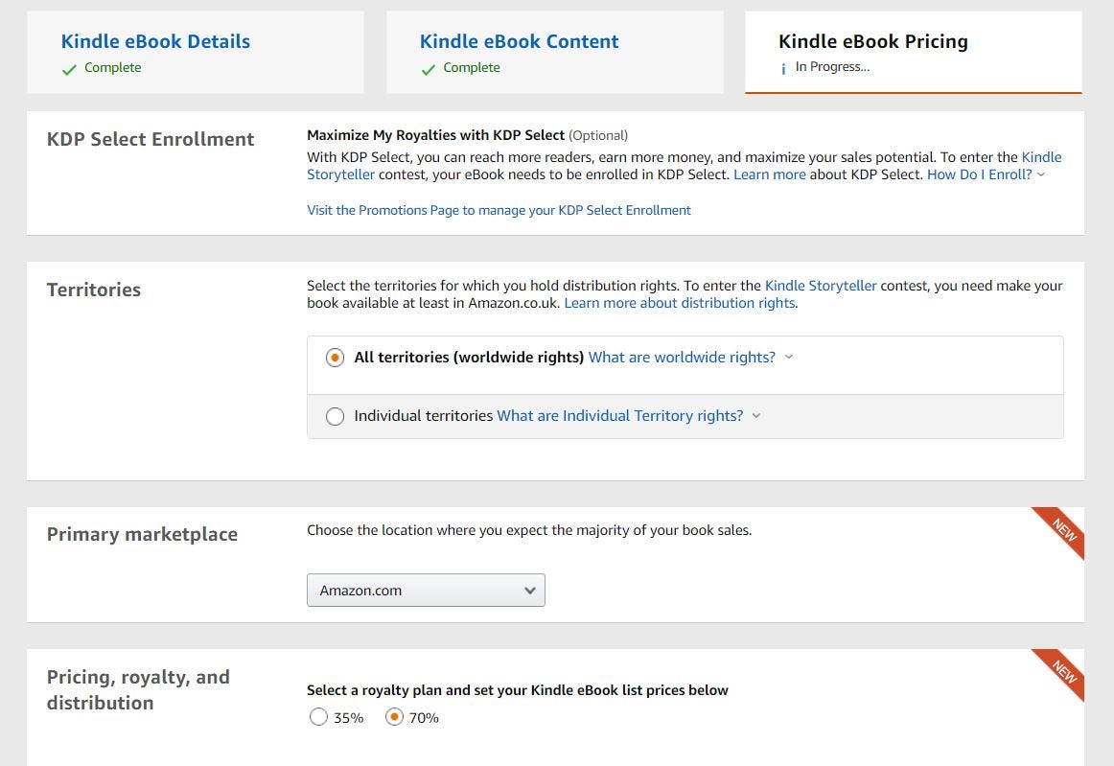The image size is (1114, 766).
Task: Click chevron beside worldwide rights question
Action: pyautogui.click(x=789, y=358)
